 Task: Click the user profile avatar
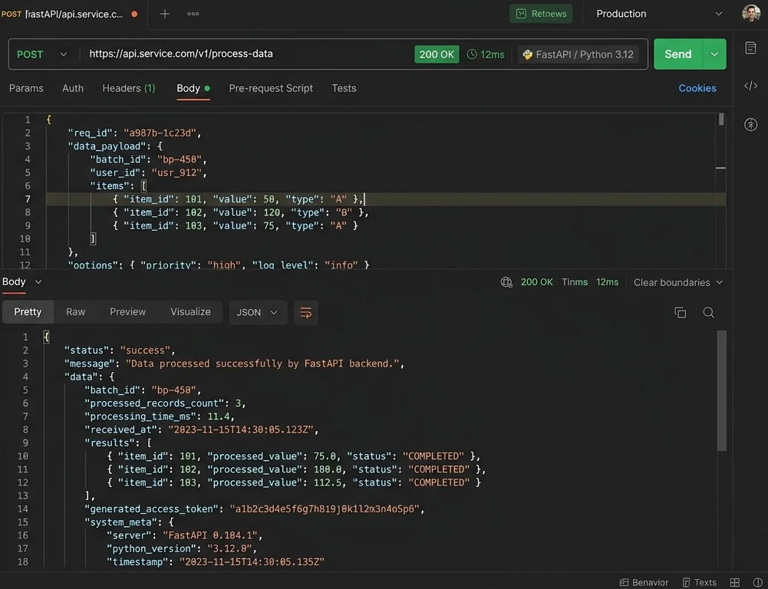751,13
